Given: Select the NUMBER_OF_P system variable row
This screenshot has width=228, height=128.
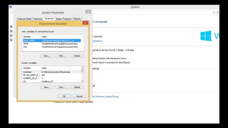Looking at the screenshot, I should [52, 78].
